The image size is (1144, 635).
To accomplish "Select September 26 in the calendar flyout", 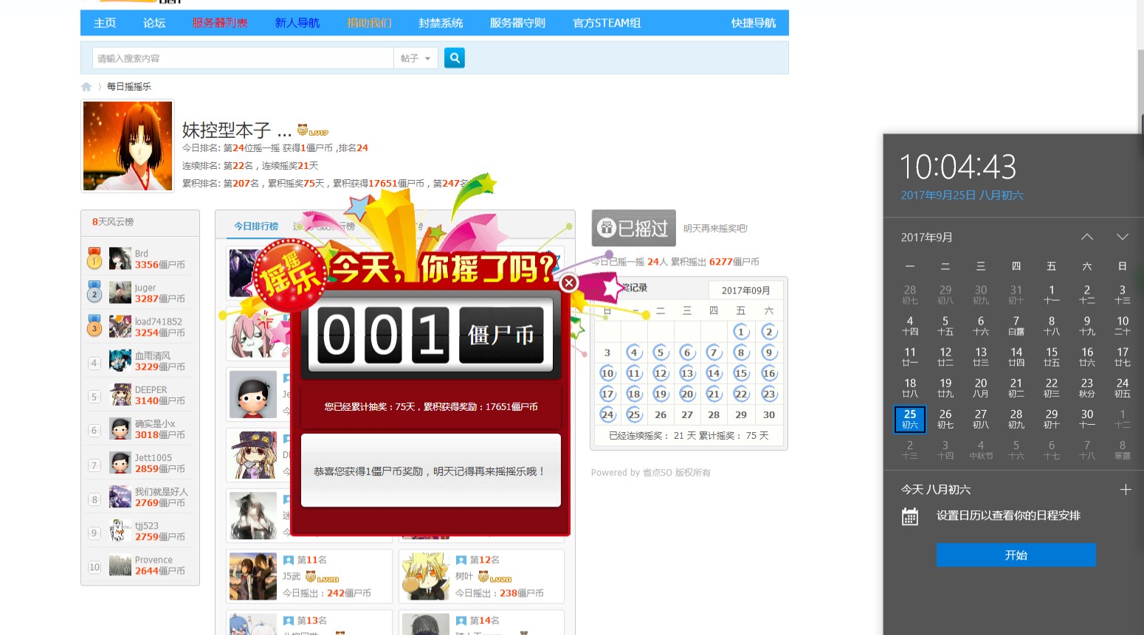I will pos(945,418).
